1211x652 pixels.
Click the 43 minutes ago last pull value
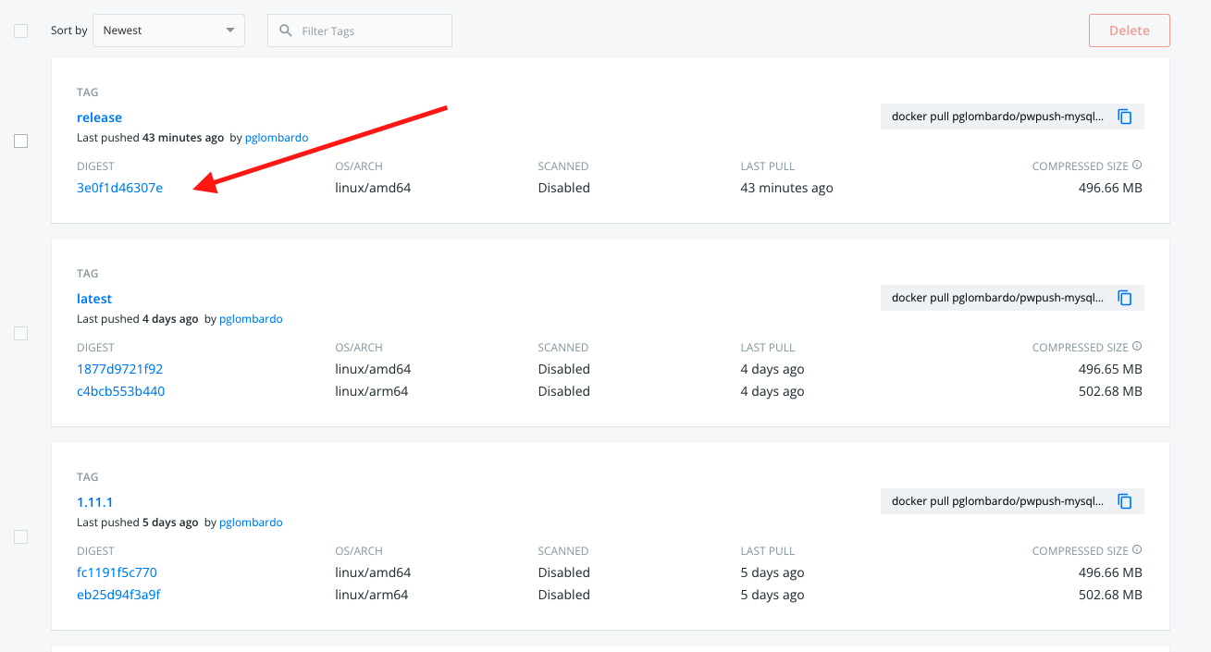pos(786,188)
